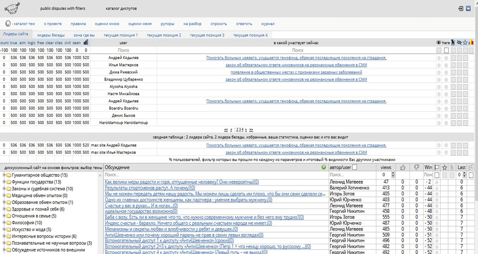Click the user Поиск search field
This screenshot has height=254, width=478.
coord(124,50)
